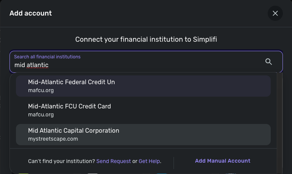292x174 pixels.
Task: Open the Get Help link
Action: pyautogui.click(x=149, y=161)
